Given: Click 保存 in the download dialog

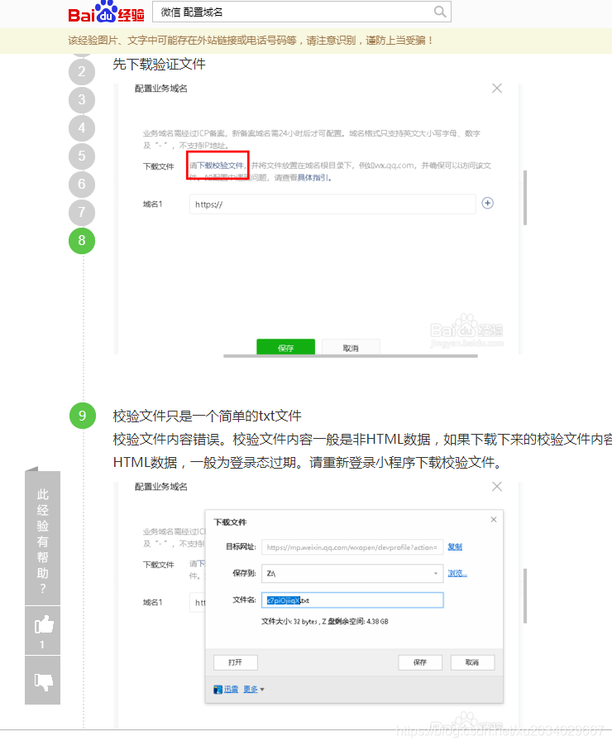Looking at the screenshot, I should (420, 662).
